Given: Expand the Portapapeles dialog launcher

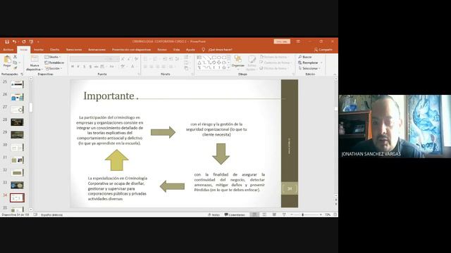Looking at the screenshot, I should pyautogui.click(x=22, y=74).
